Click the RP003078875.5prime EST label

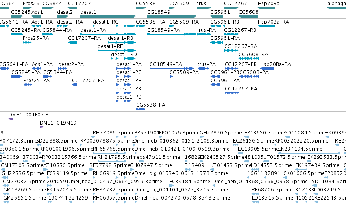point(107,141)
